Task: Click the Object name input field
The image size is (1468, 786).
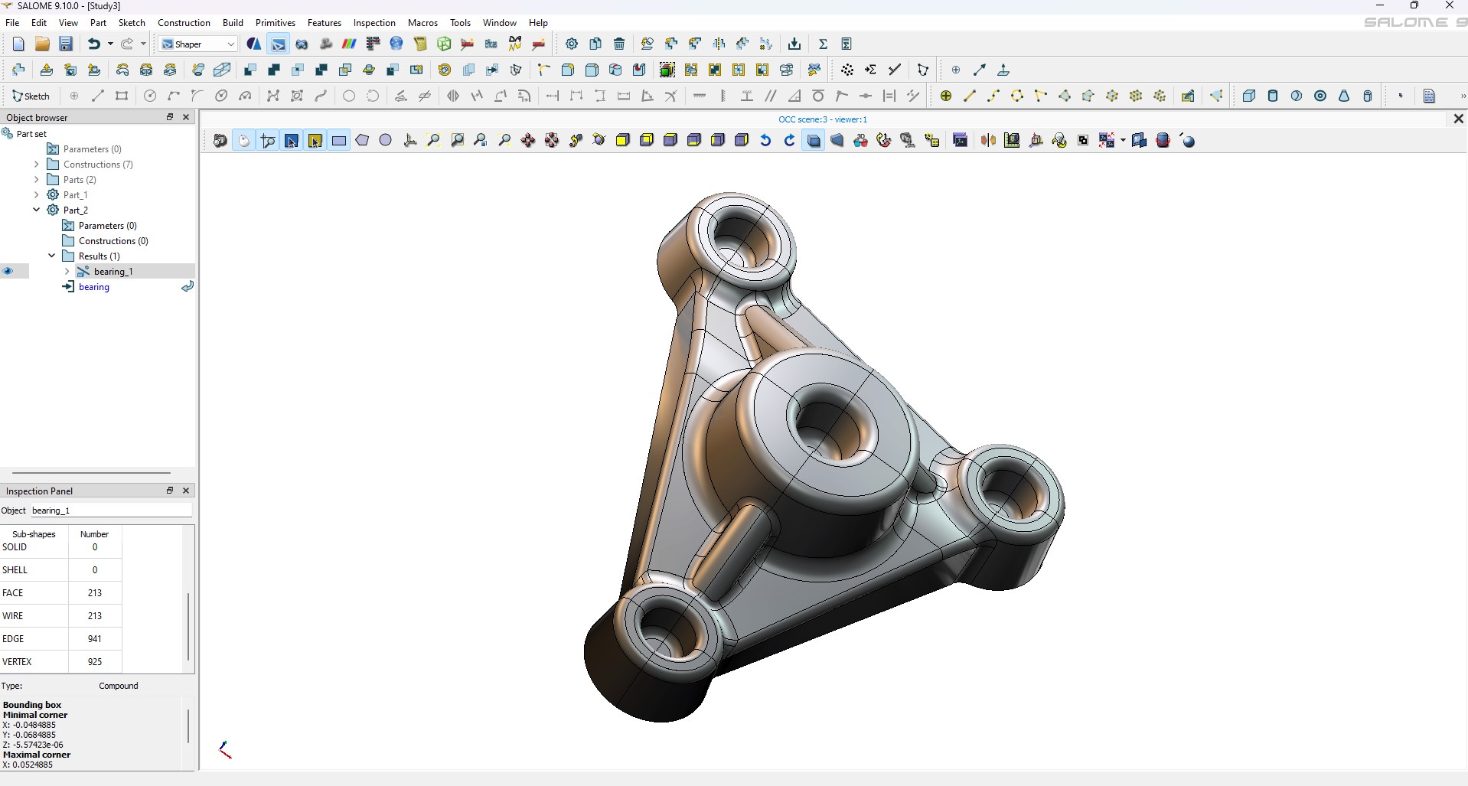Action: point(111,510)
